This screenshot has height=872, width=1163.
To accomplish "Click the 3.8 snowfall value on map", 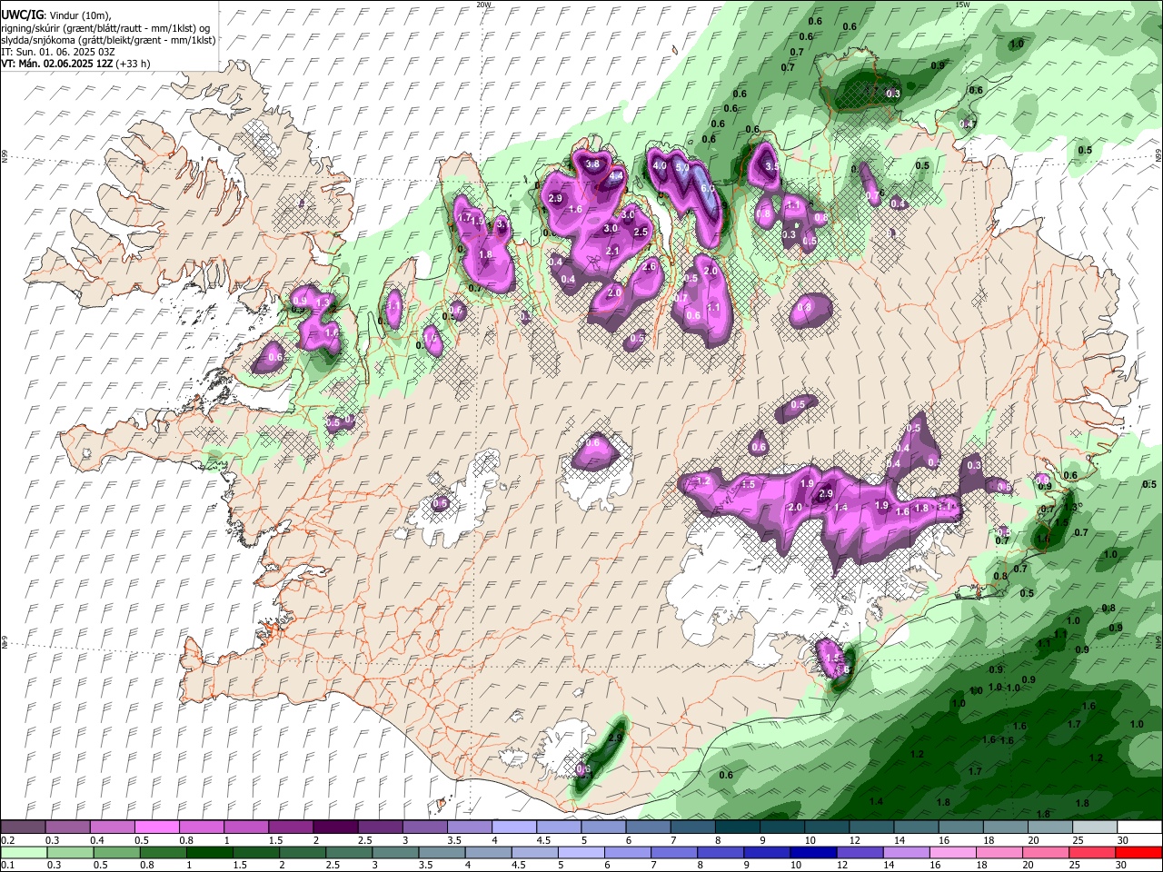I will click(593, 164).
